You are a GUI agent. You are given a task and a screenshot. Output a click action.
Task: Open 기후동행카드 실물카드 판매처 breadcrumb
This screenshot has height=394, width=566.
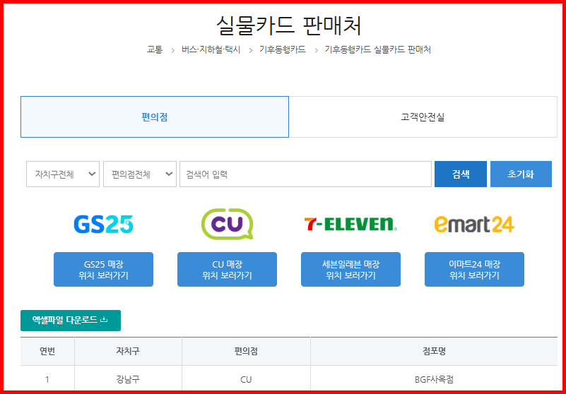tap(377, 50)
